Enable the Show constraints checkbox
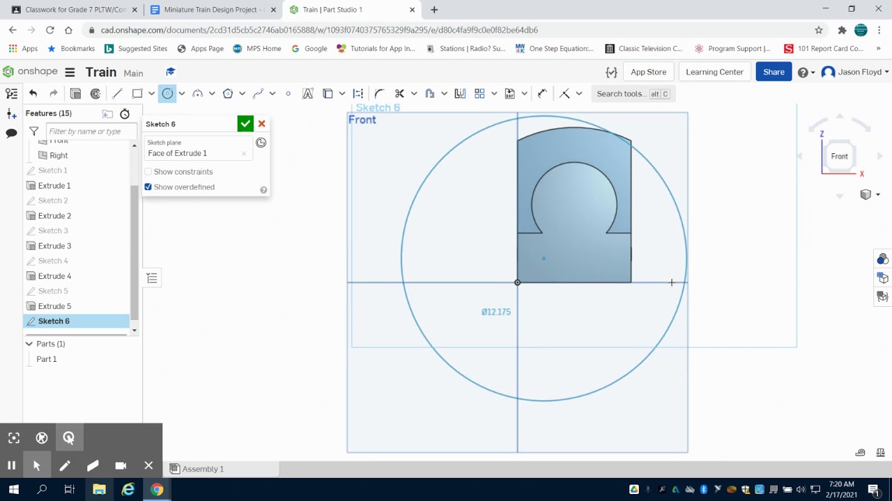 pos(148,172)
